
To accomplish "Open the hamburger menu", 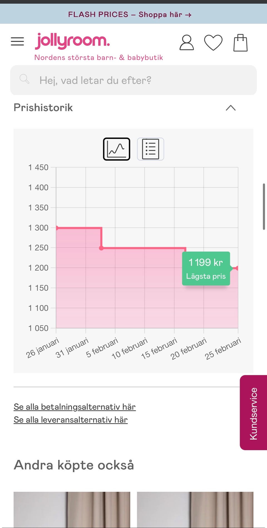I will (17, 42).
